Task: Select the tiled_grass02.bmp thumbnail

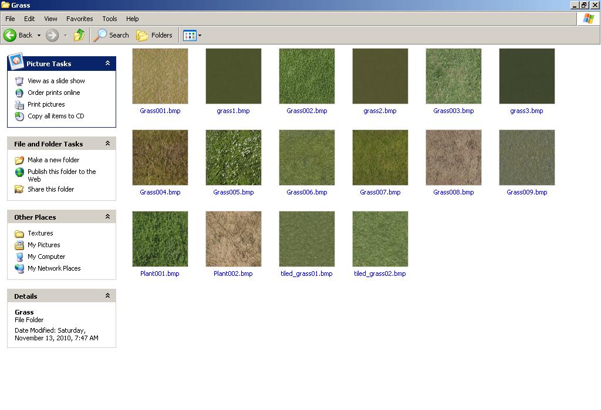Action: click(x=380, y=239)
